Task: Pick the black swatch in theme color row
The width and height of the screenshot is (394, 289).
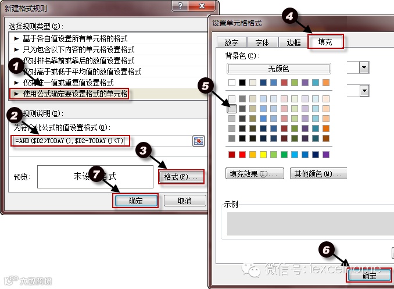Action: (242, 83)
